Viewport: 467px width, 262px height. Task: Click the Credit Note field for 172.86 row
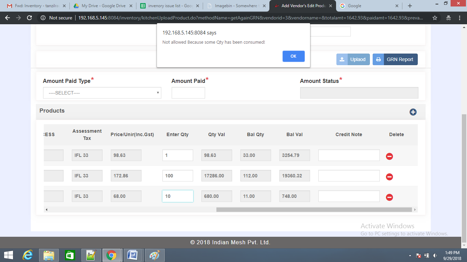[349, 176]
